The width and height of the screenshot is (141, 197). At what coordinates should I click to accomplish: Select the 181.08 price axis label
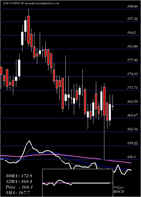tap(132, 46)
